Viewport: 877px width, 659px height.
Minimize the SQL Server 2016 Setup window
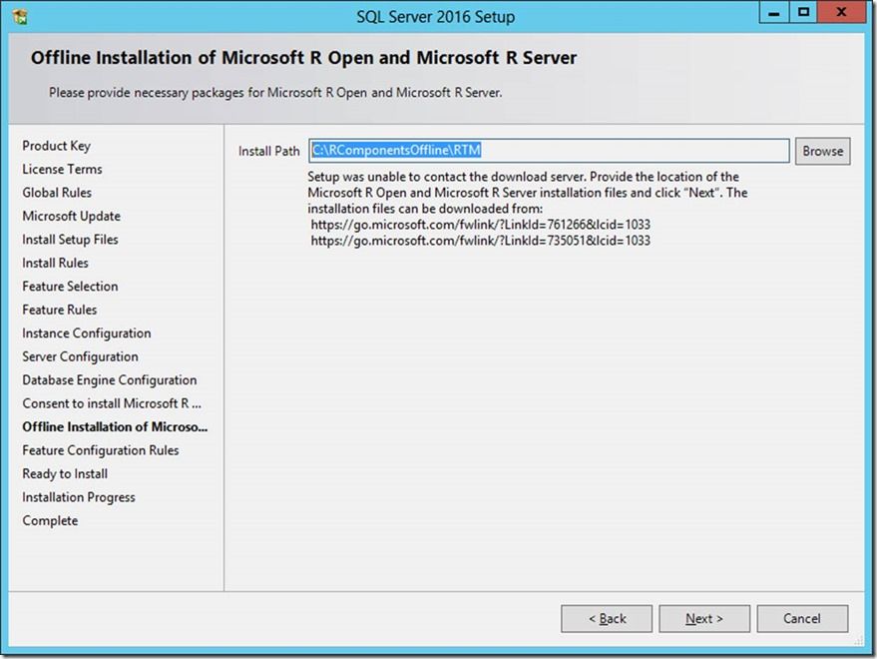774,13
